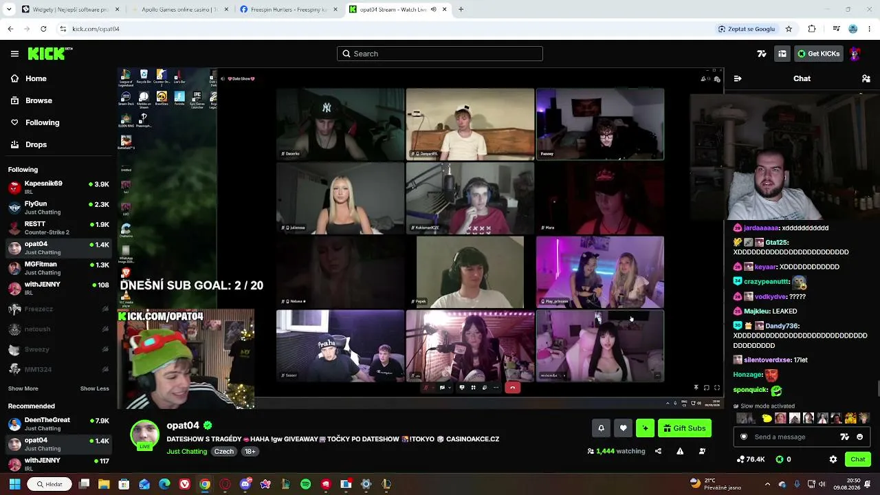Toggle fullscreen on the video player
880x495 pixels.
717,388
